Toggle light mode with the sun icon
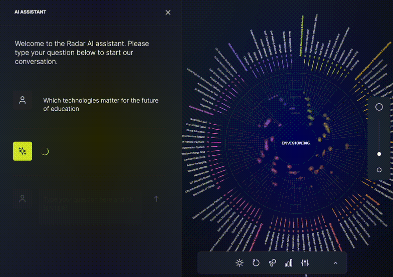 click(x=240, y=263)
